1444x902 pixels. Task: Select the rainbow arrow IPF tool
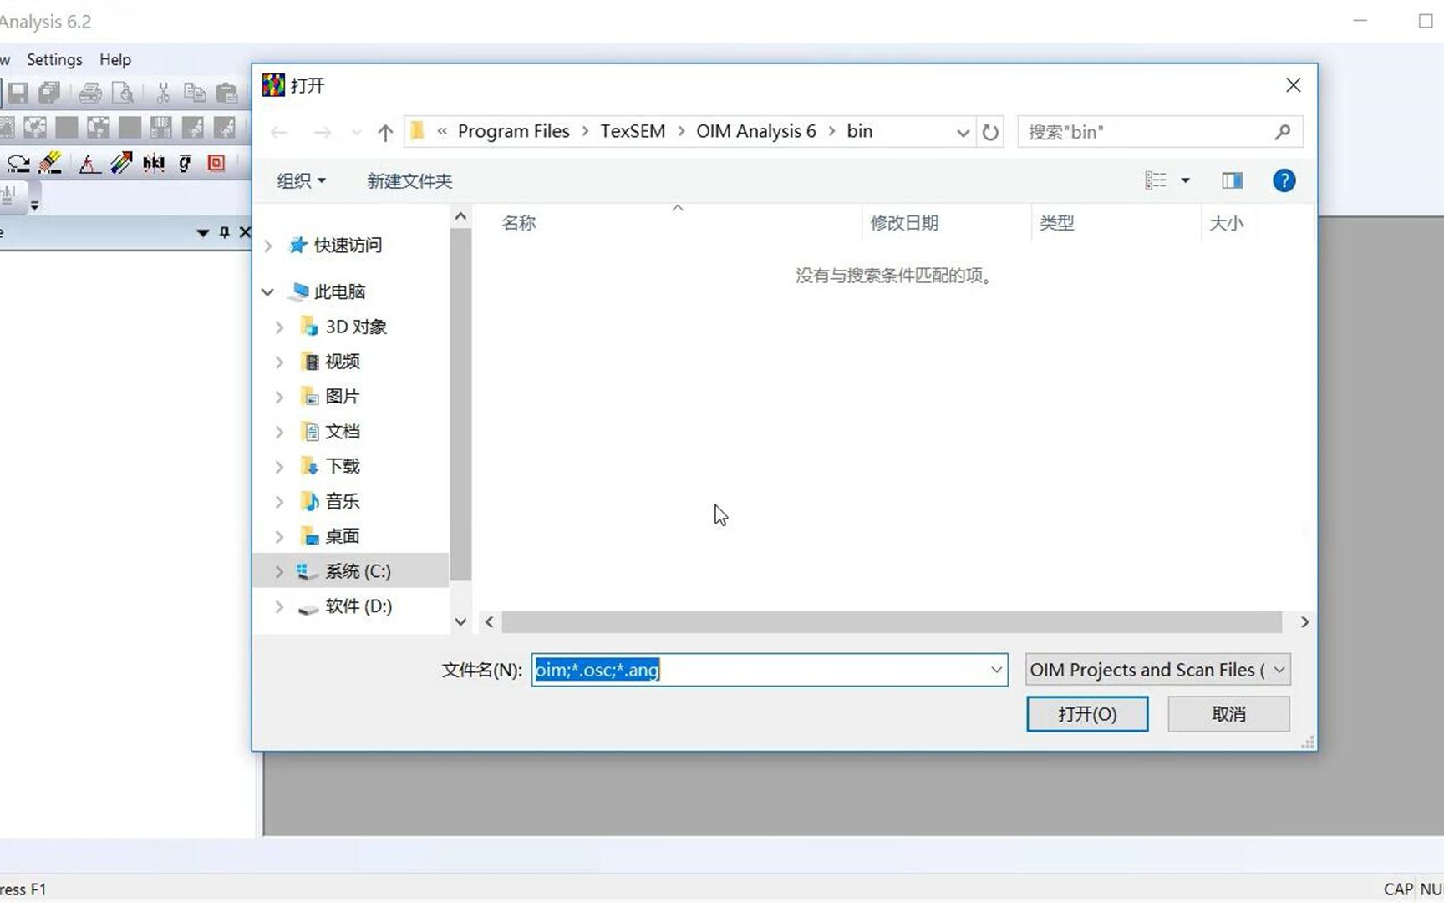coord(122,163)
